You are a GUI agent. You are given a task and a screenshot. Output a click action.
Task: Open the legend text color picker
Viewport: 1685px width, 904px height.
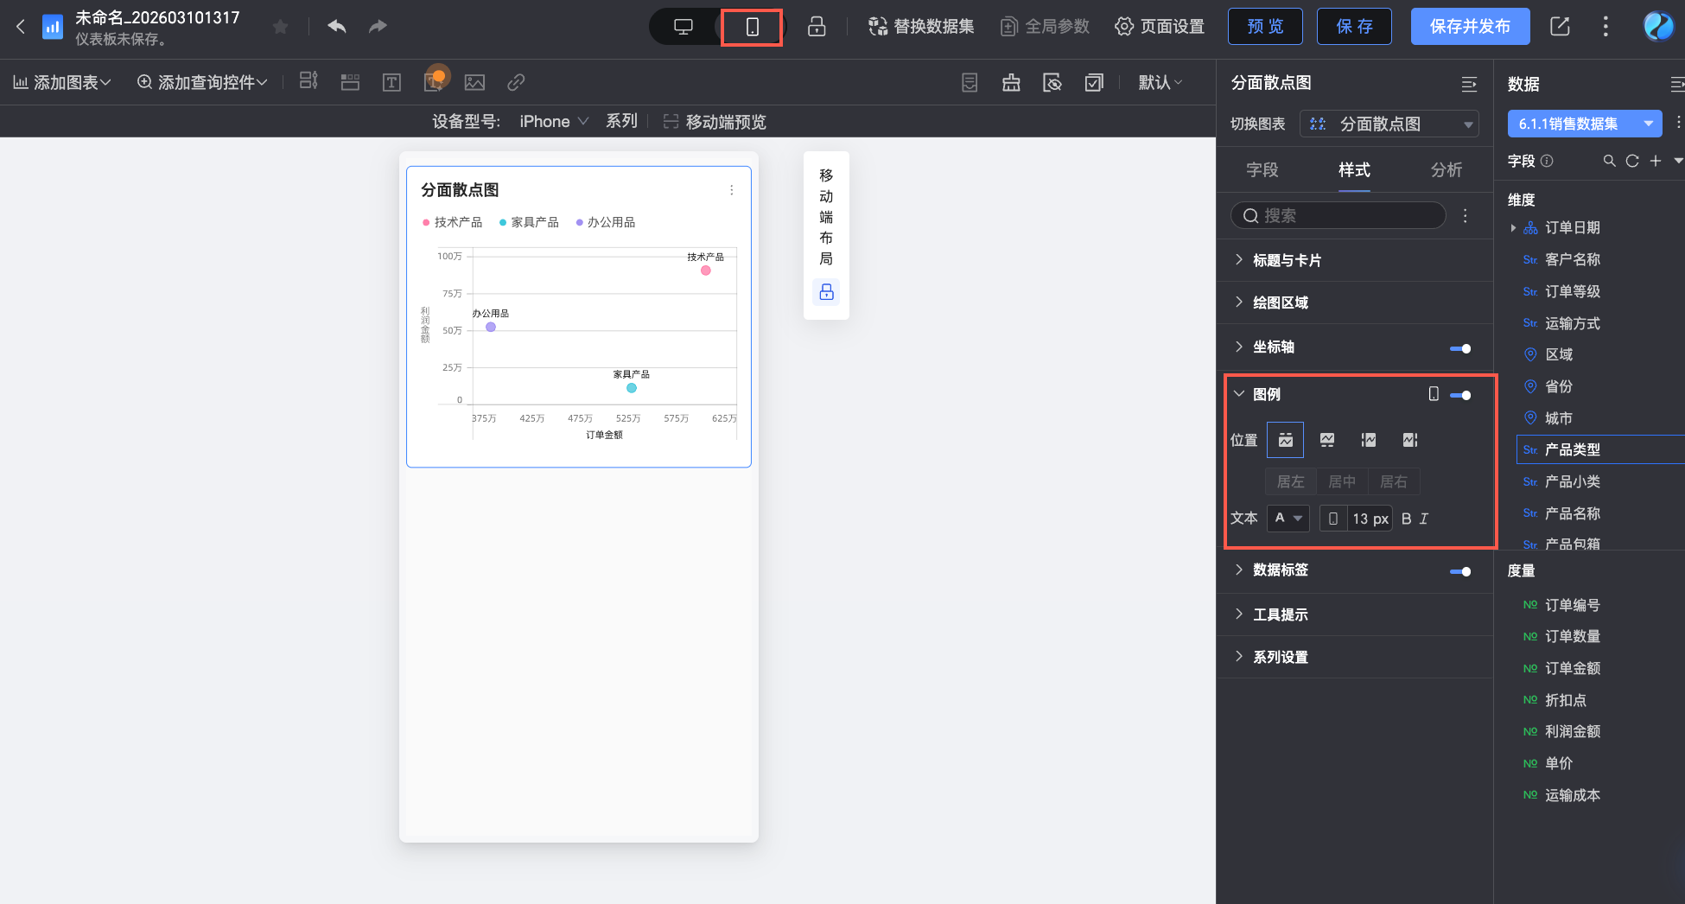click(x=1288, y=519)
